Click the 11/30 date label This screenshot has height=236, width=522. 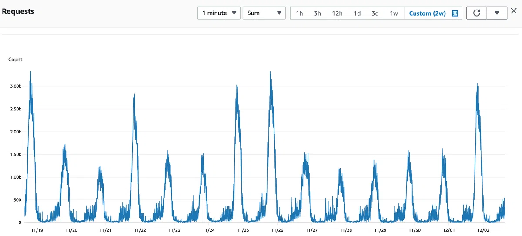point(415,230)
